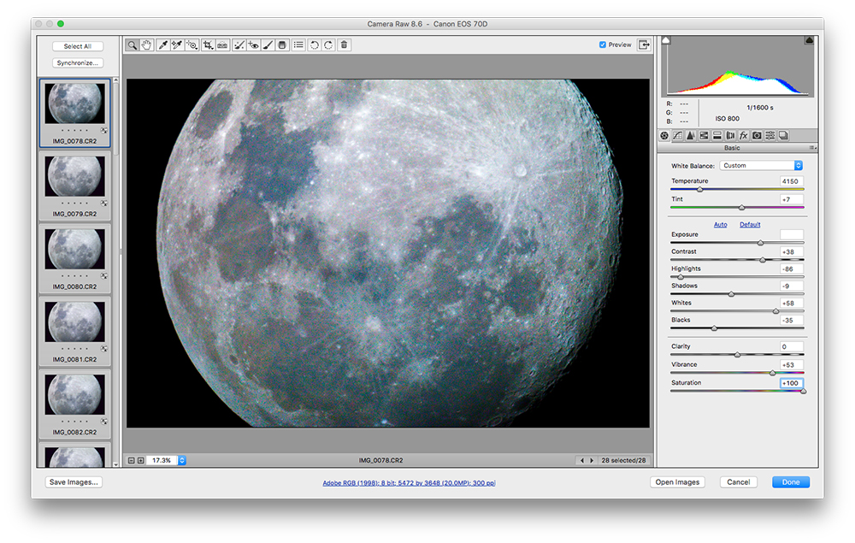
Task: Open the Effects (fx) tab
Action: pyautogui.click(x=743, y=135)
